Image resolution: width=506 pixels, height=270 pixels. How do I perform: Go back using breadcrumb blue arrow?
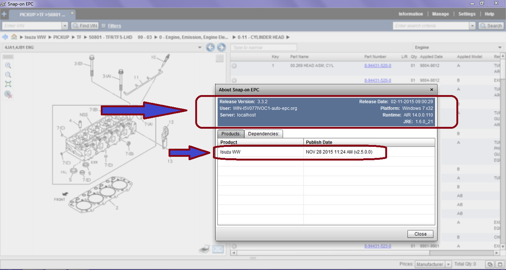5,37
